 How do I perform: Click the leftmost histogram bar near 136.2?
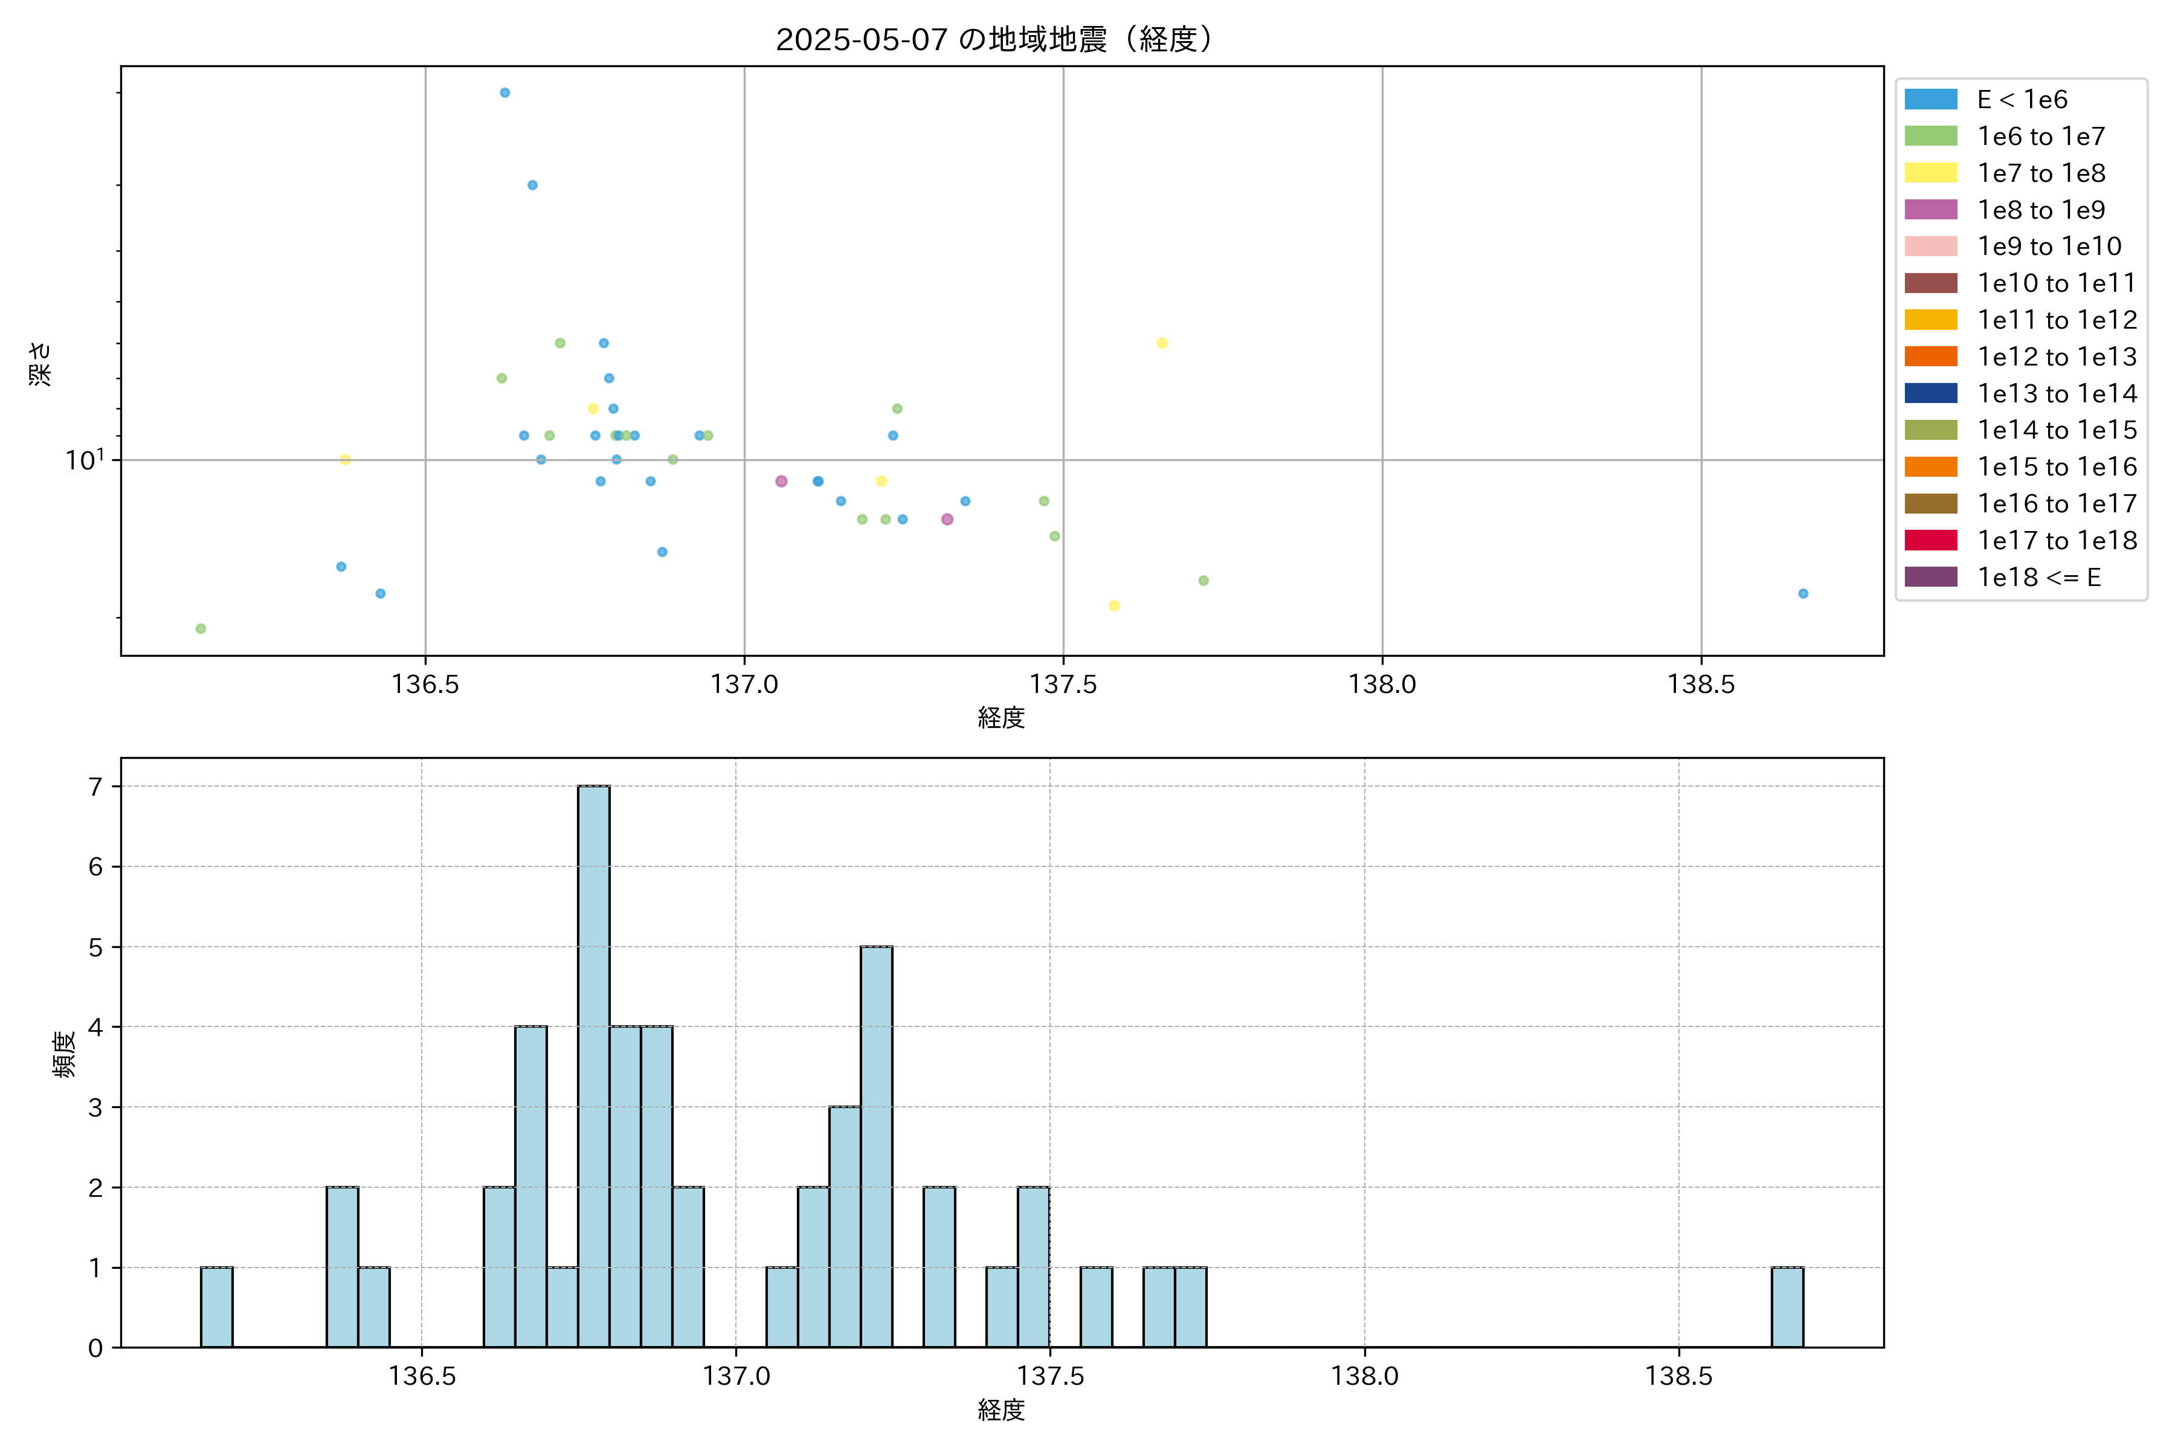tap(216, 1307)
